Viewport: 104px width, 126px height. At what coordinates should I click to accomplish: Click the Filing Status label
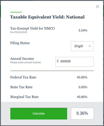tap(20, 43)
